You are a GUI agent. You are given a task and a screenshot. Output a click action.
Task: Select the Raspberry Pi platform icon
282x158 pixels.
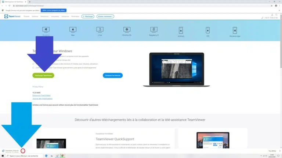(154, 29)
